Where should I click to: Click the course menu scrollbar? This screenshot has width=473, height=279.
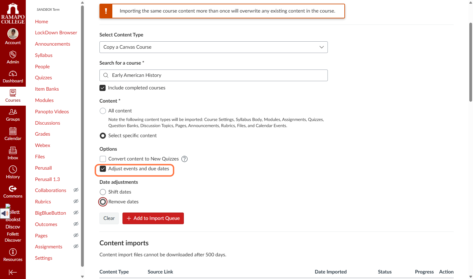(x=82, y=136)
